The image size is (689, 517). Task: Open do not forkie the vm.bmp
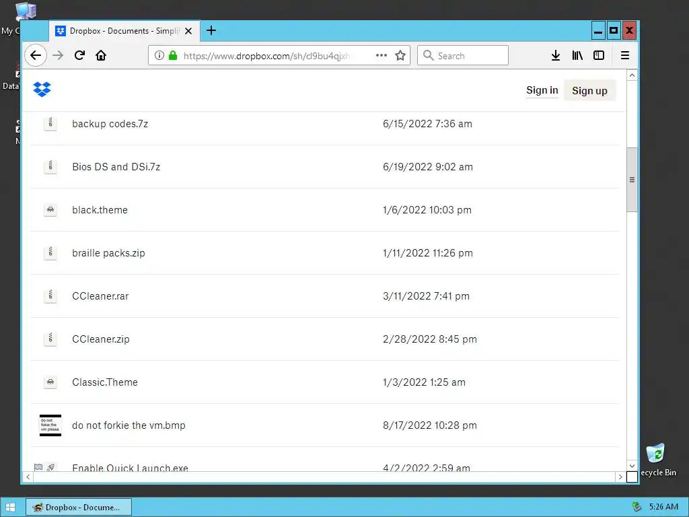point(129,425)
